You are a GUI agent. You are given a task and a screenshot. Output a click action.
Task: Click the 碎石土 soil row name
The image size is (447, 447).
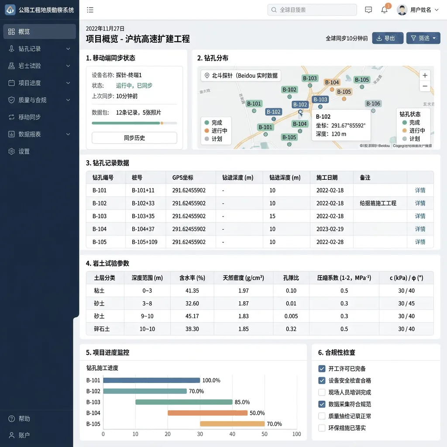pos(102,329)
